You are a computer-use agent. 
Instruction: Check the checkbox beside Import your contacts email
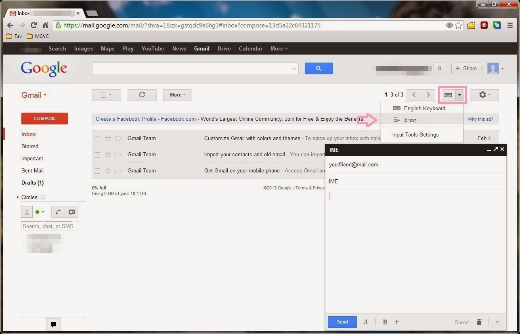click(x=97, y=154)
